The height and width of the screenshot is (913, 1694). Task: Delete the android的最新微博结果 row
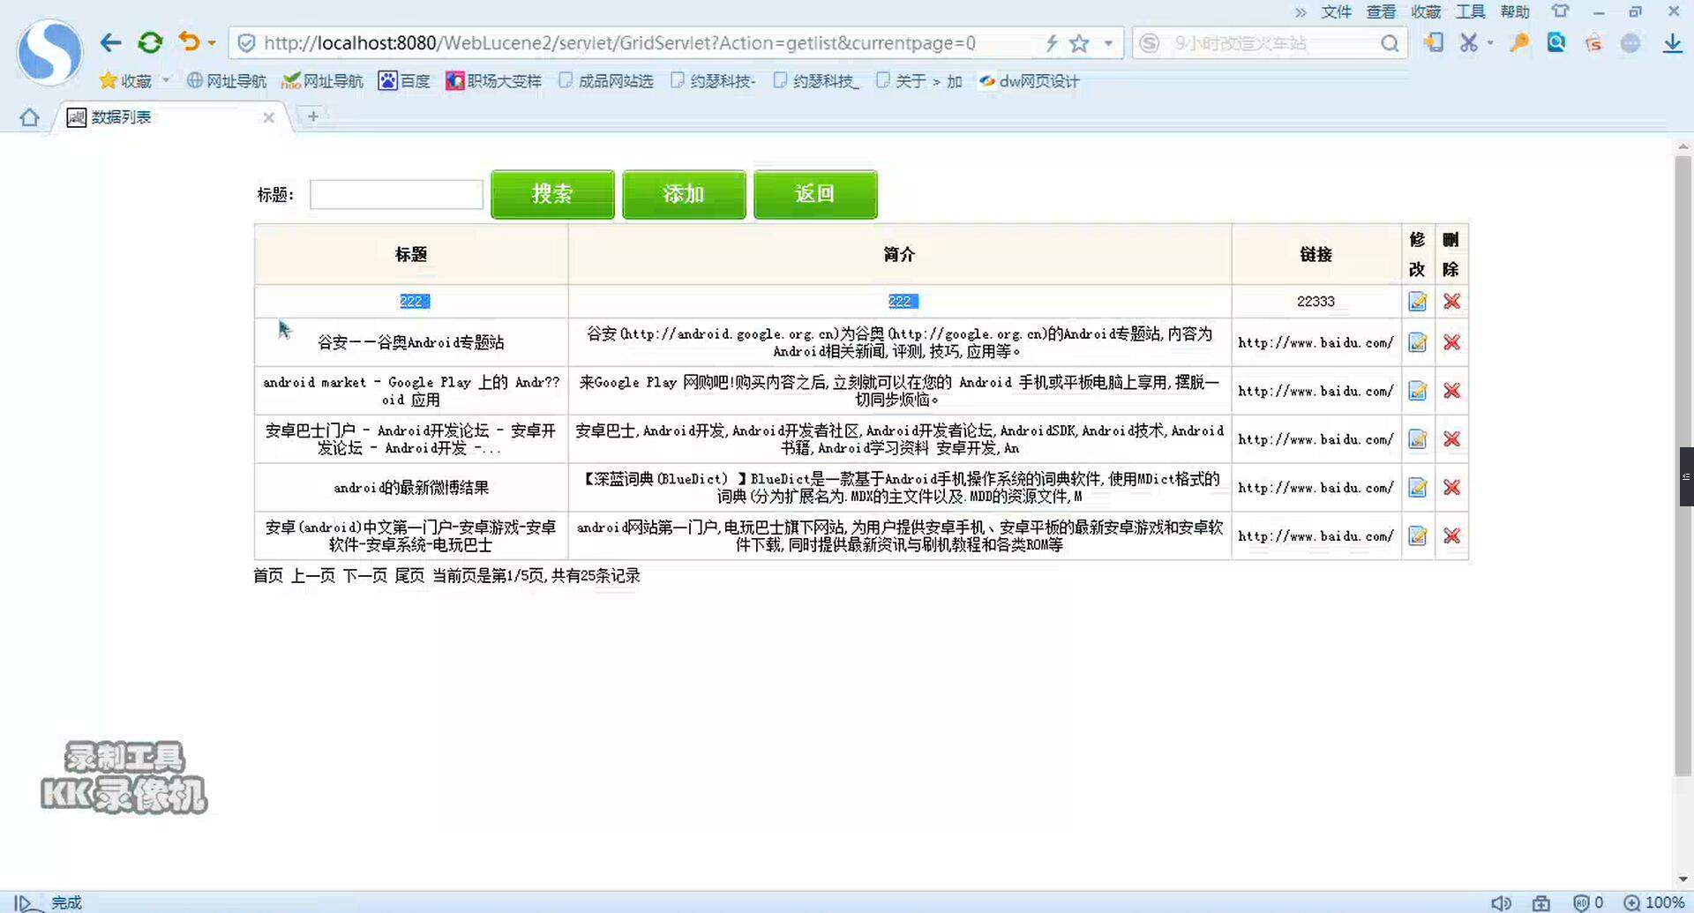1451,488
